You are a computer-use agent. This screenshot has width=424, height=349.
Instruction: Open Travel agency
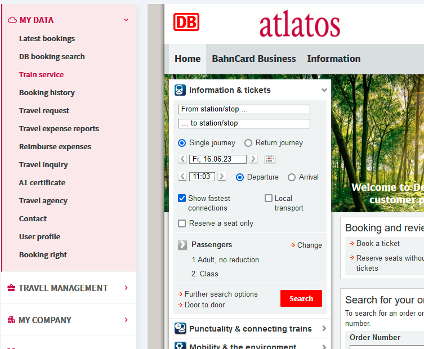pyautogui.click(x=43, y=201)
